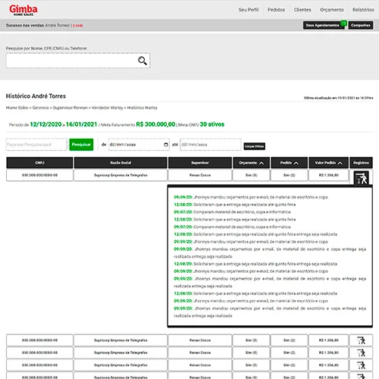Click the red Sair link
This screenshot has height=379, width=379.
tap(78, 26)
